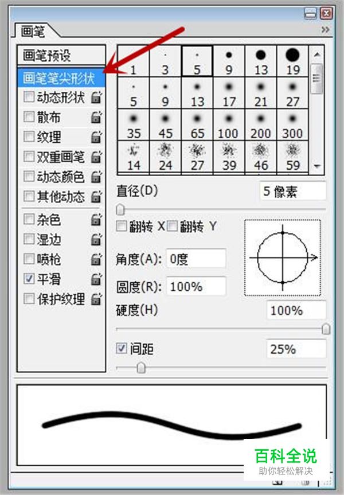
Task: Enable the 散布 checkbox
Action: (x=29, y=117)
